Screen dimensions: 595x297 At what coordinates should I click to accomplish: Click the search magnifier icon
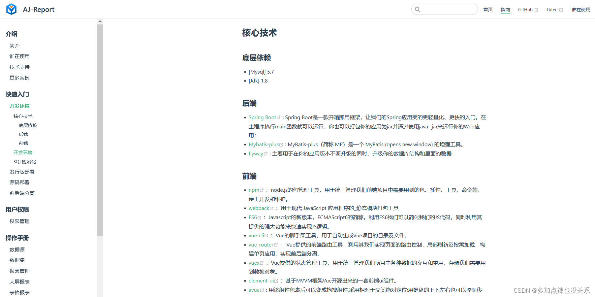coord(418,9)
